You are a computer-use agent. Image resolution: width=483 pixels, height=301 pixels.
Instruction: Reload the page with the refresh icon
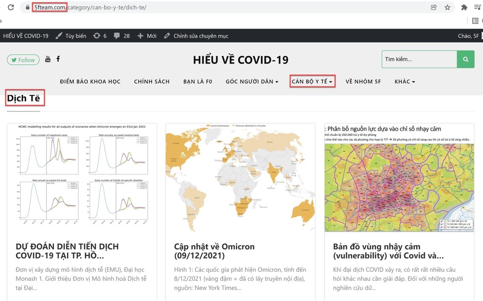(x=11, y=7)
